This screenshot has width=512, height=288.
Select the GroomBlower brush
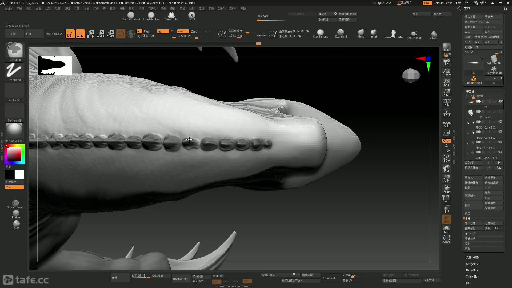click(15, 204)
